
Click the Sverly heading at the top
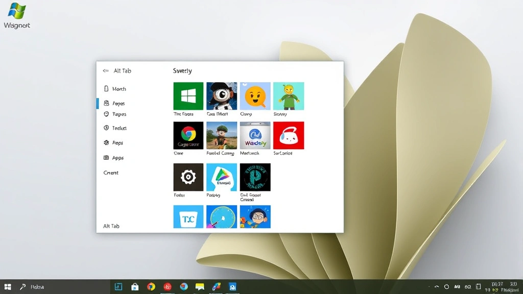point(183,70)
